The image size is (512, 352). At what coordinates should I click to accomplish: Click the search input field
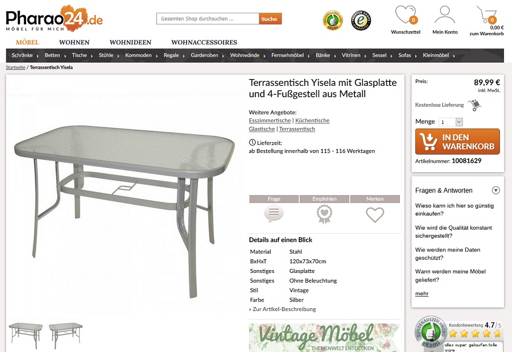click(208, 19)
